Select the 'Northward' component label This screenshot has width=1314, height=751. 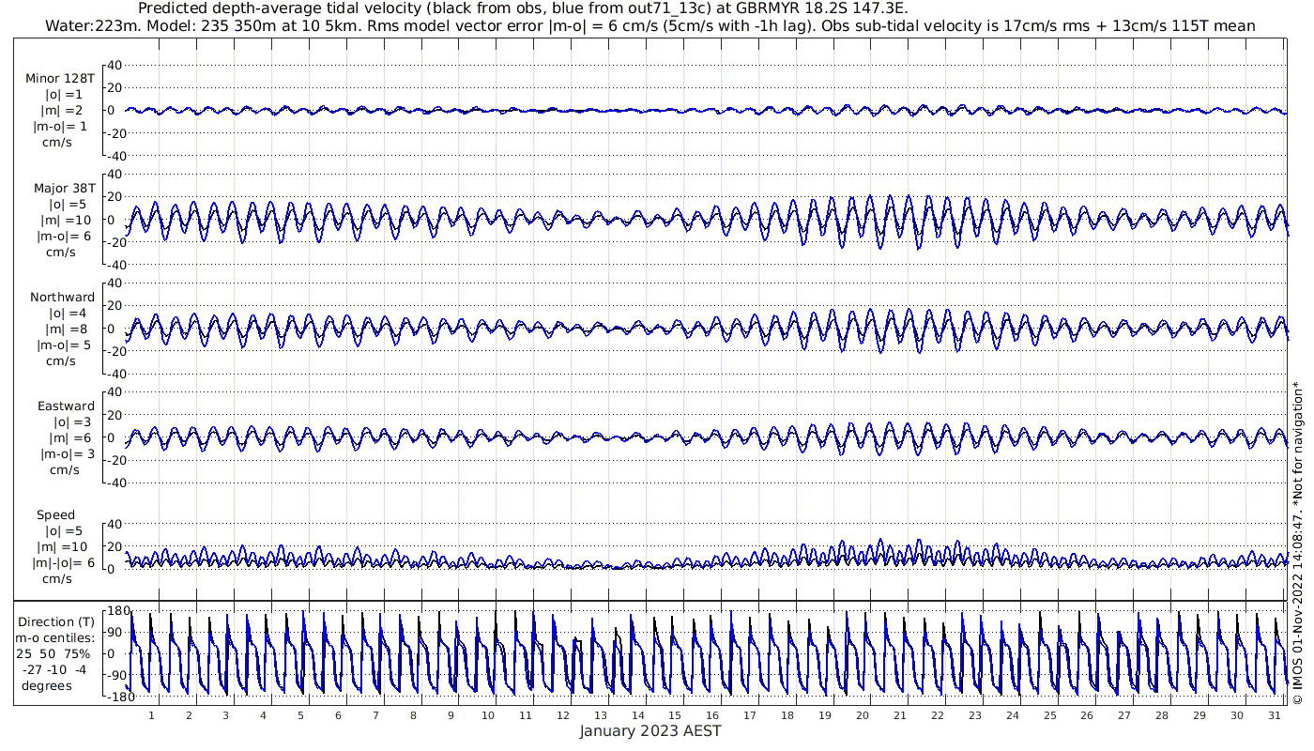[63, 298]
